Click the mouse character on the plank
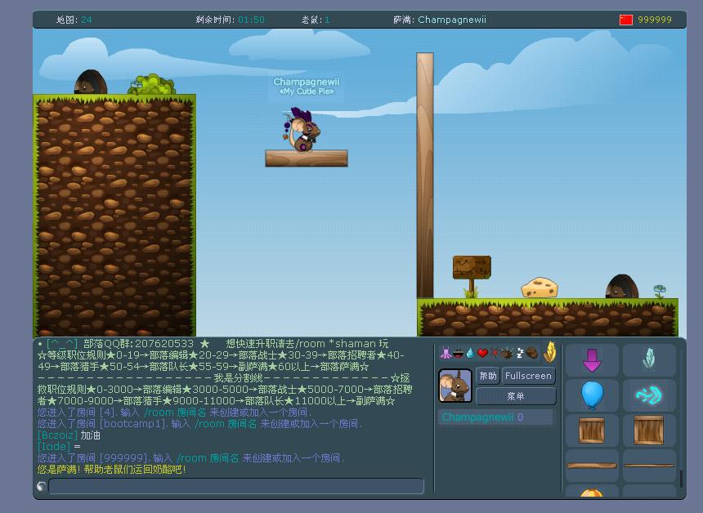 tap(303, 130)
